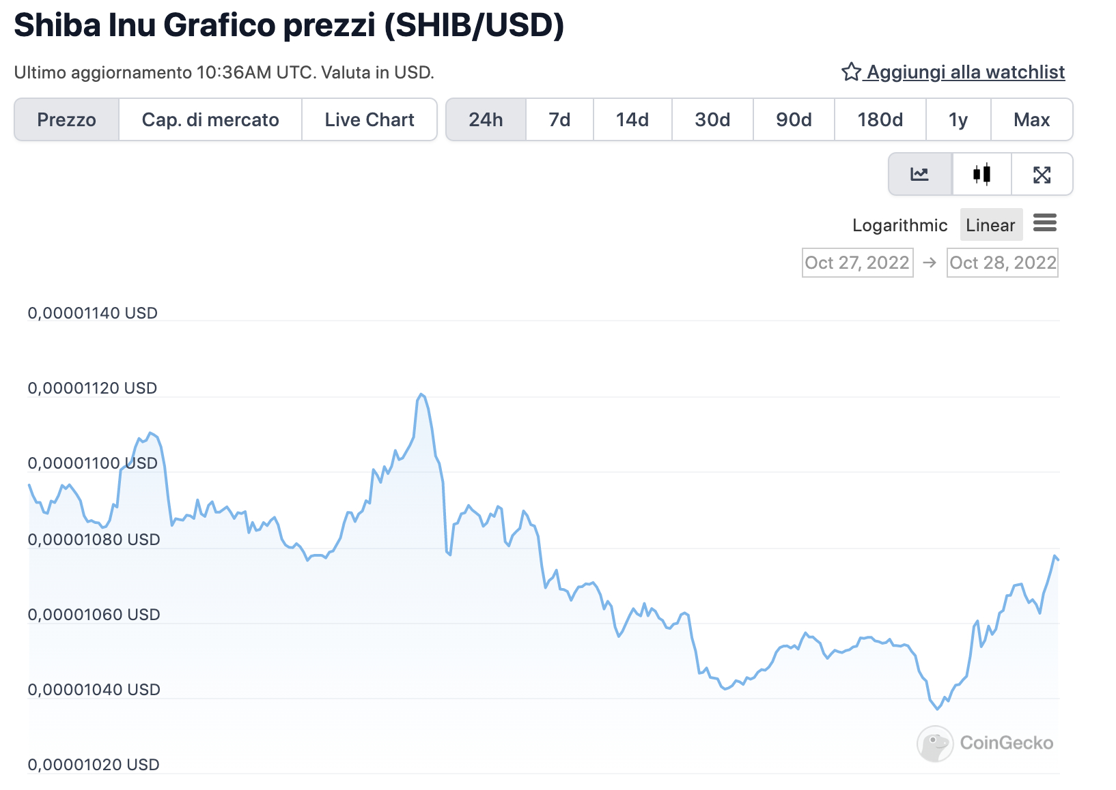The image size is (1116, 790).
Task: Select Logarithmic scale
Action: coord(899,225)
